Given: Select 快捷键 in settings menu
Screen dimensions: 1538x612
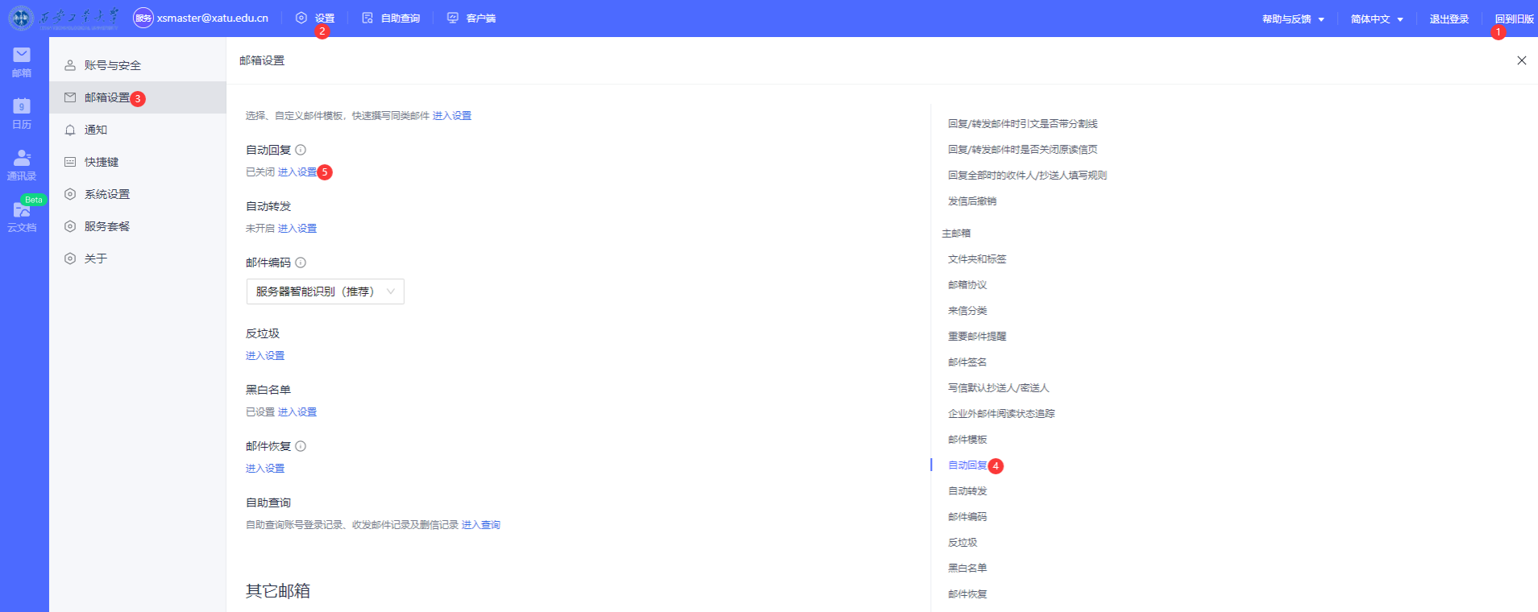Looking at the screenshot, I should (102, 162).
